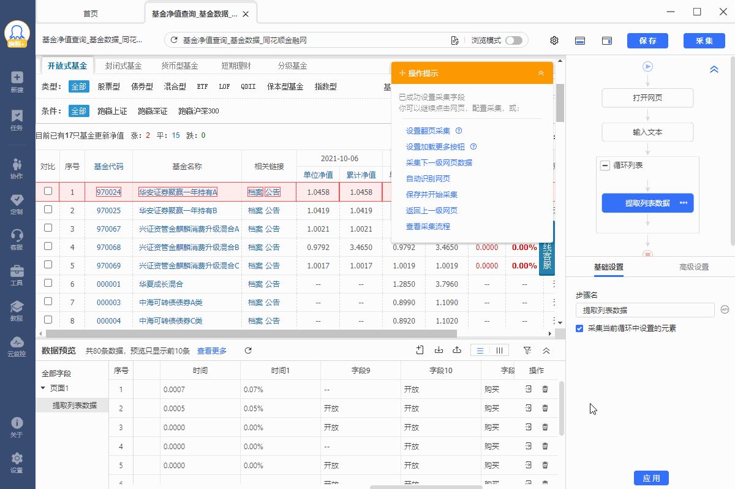Tick the compare checkbox for fund 970067
Screen dimensions: 735x489
[x=48, y=228]
